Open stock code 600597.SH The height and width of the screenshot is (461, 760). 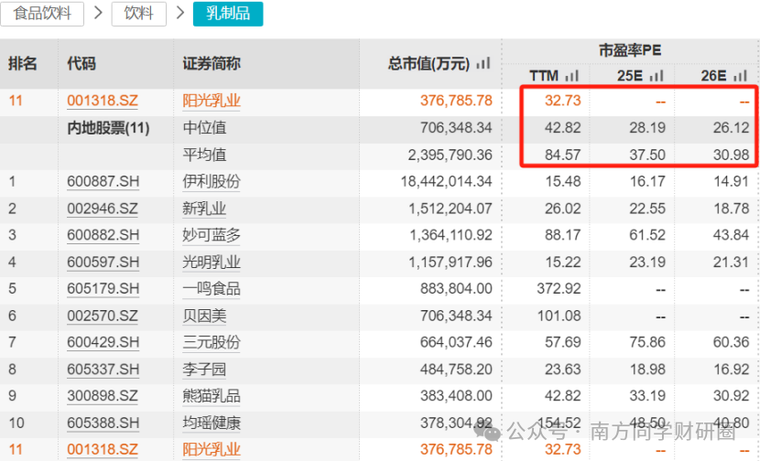point(103,263)
